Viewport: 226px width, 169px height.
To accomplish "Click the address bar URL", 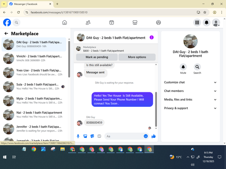I will tap(59, 12).
